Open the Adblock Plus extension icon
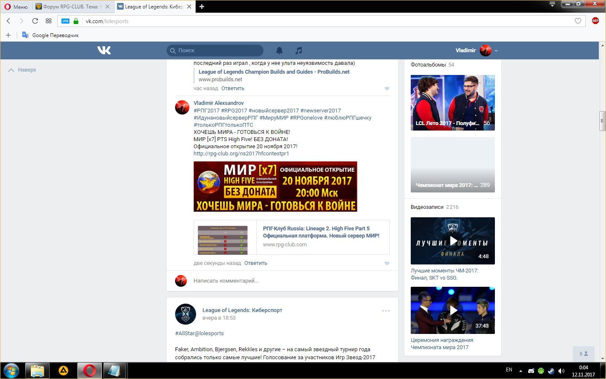This screenshot has height=379, width=606. 595,21
